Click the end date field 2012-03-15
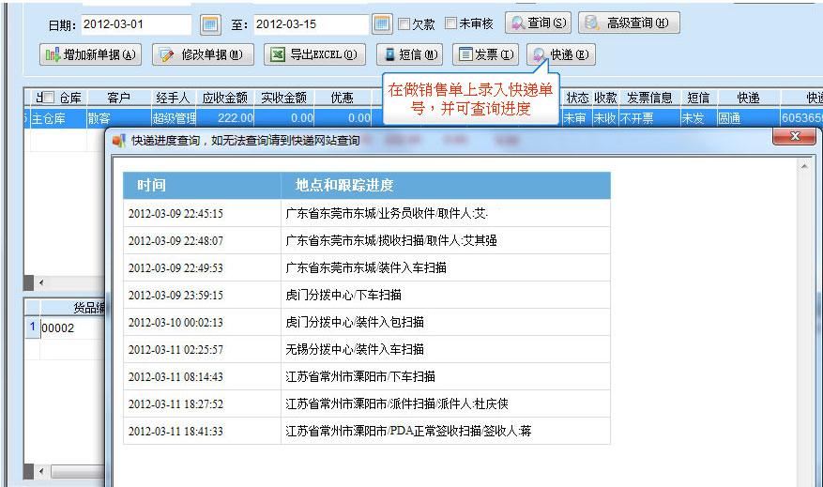The width and height of the screenshot is (823, 487). pos(310,23)
